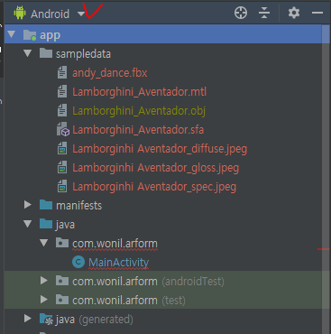Click the 'com.wonil.arform (test)' label
The image size is (331, 334).
pos(129,301)
